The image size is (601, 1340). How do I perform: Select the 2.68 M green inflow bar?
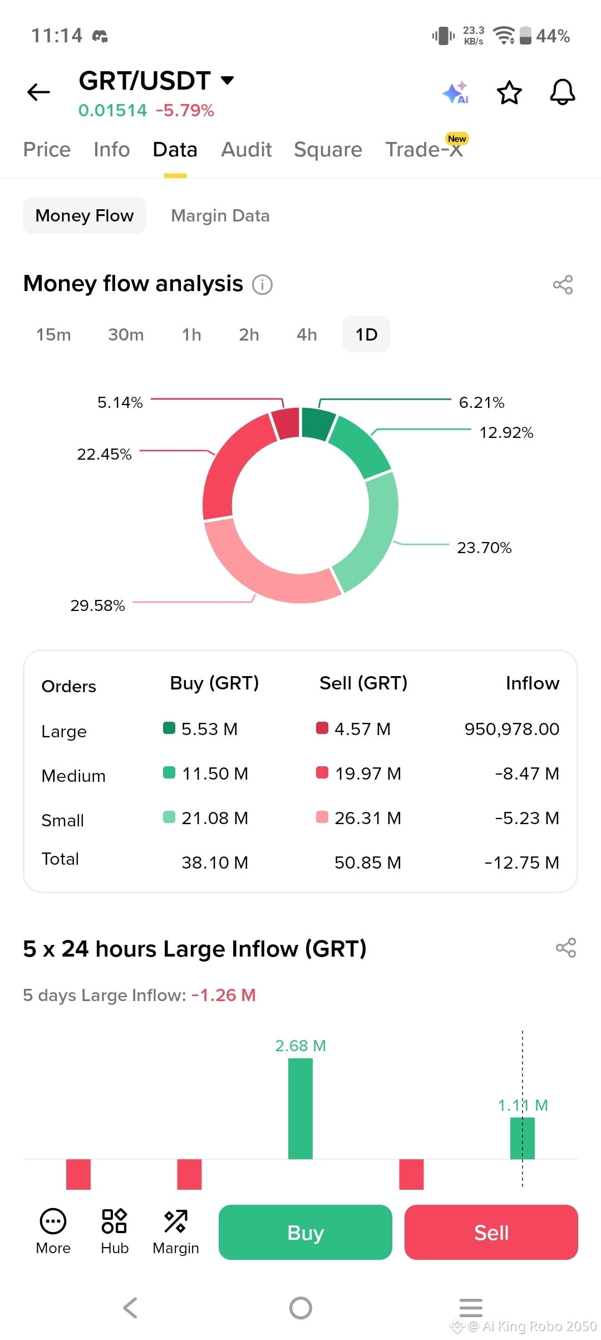(x=300, y=1109)
